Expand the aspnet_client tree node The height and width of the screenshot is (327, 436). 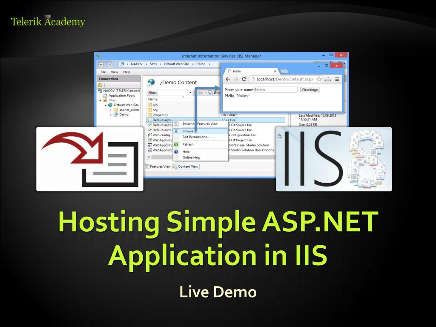111,110
